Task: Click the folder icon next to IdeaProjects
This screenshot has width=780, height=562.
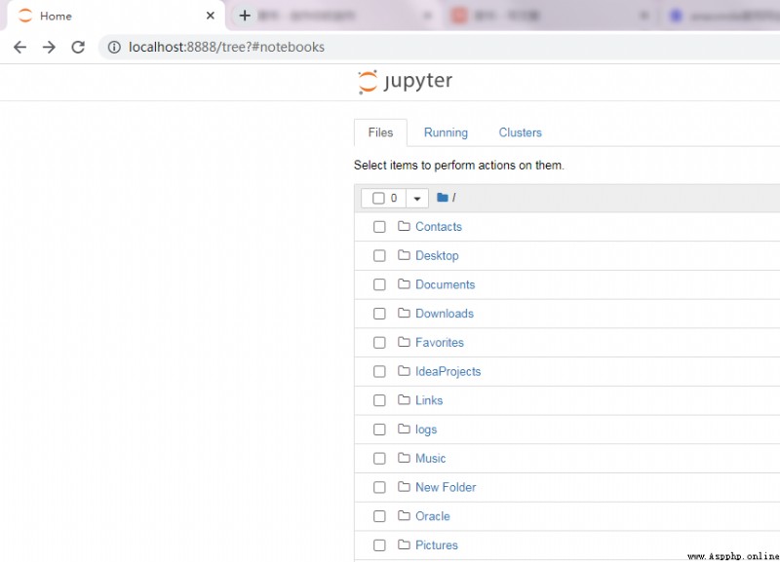Action: coord(404,371)
